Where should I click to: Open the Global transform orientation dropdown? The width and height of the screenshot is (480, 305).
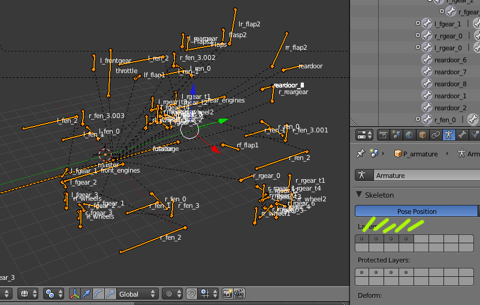click(x=137, y=294)
